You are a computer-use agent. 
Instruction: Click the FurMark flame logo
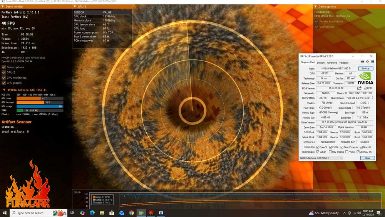(x=28, y=185)
